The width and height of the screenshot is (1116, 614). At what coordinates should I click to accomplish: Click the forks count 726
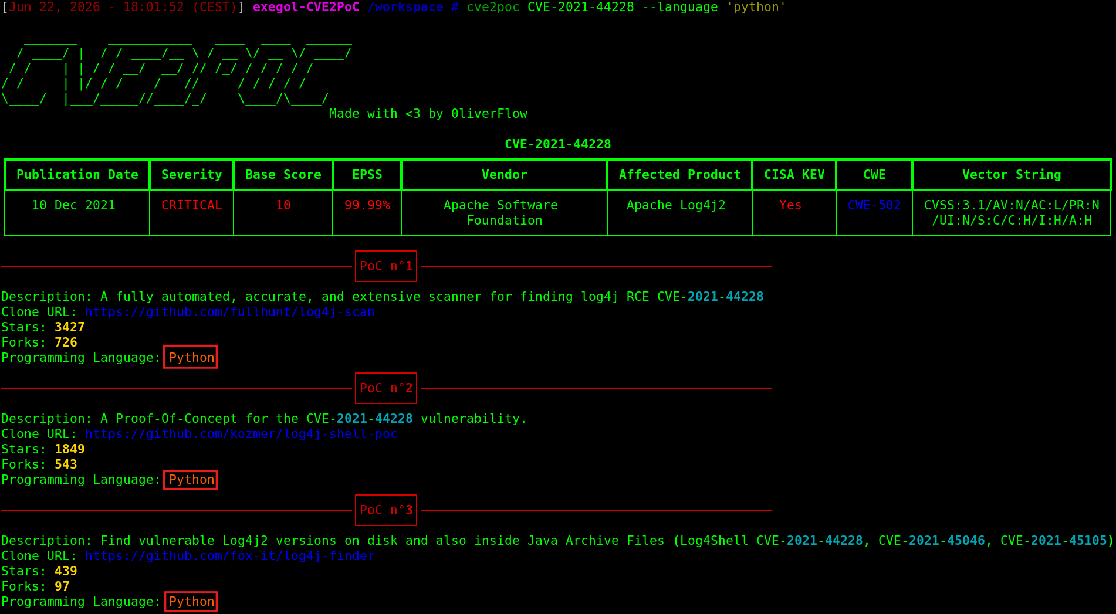(66, 342)
